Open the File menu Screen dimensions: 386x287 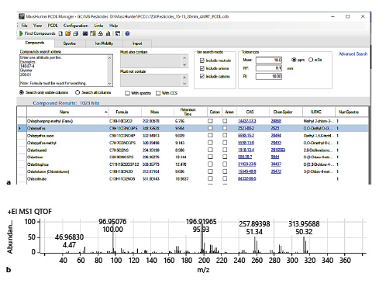coord(24,26)
